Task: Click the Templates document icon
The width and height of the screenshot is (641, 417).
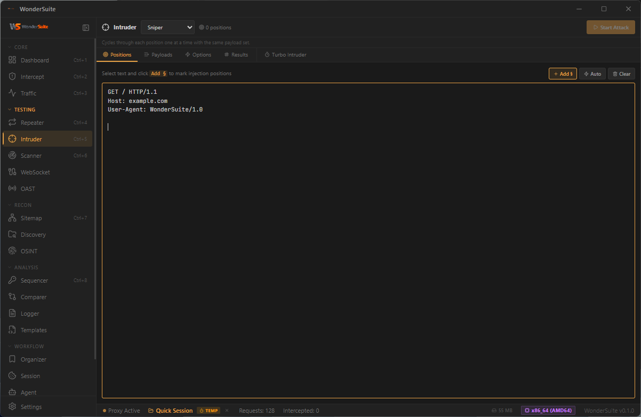Action: (x=12, y=330)
